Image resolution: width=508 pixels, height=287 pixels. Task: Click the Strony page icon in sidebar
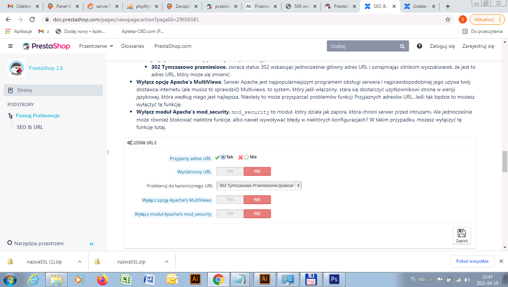tap(10, 90)
